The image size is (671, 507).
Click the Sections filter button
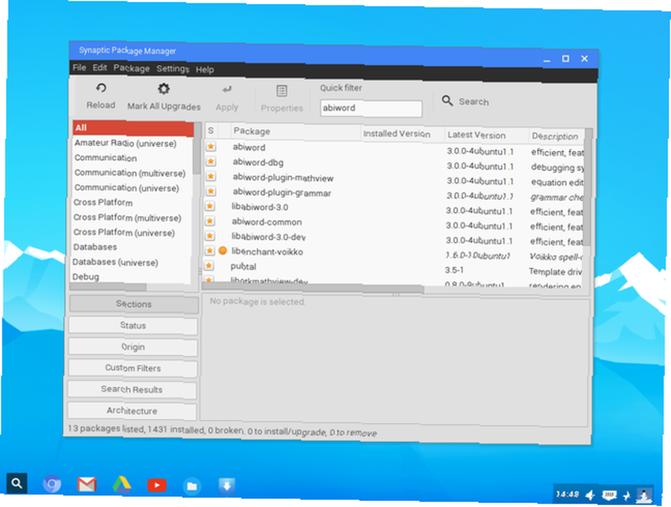(134, 304)
